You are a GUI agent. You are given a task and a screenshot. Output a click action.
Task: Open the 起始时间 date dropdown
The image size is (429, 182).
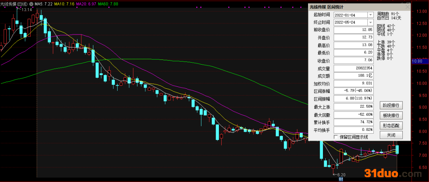coord(370,15)
